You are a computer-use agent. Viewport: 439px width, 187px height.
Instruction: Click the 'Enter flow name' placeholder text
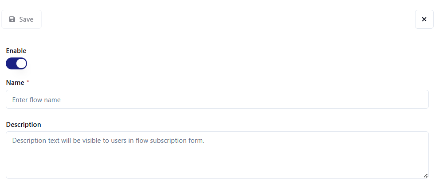36,100
